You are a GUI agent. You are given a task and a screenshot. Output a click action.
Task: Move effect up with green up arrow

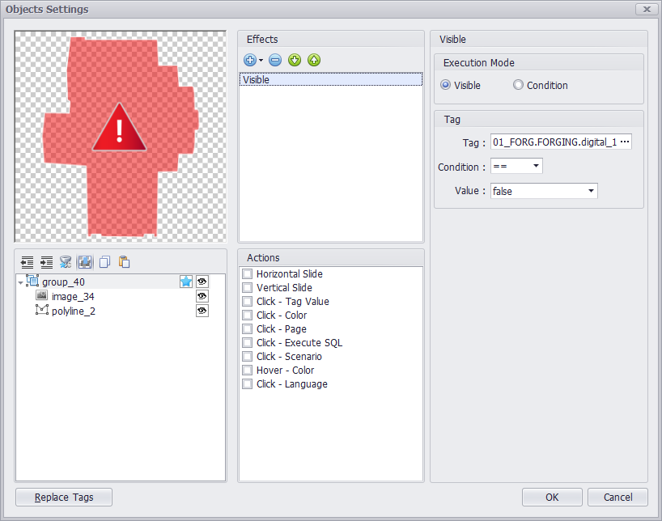pos(313,60)
